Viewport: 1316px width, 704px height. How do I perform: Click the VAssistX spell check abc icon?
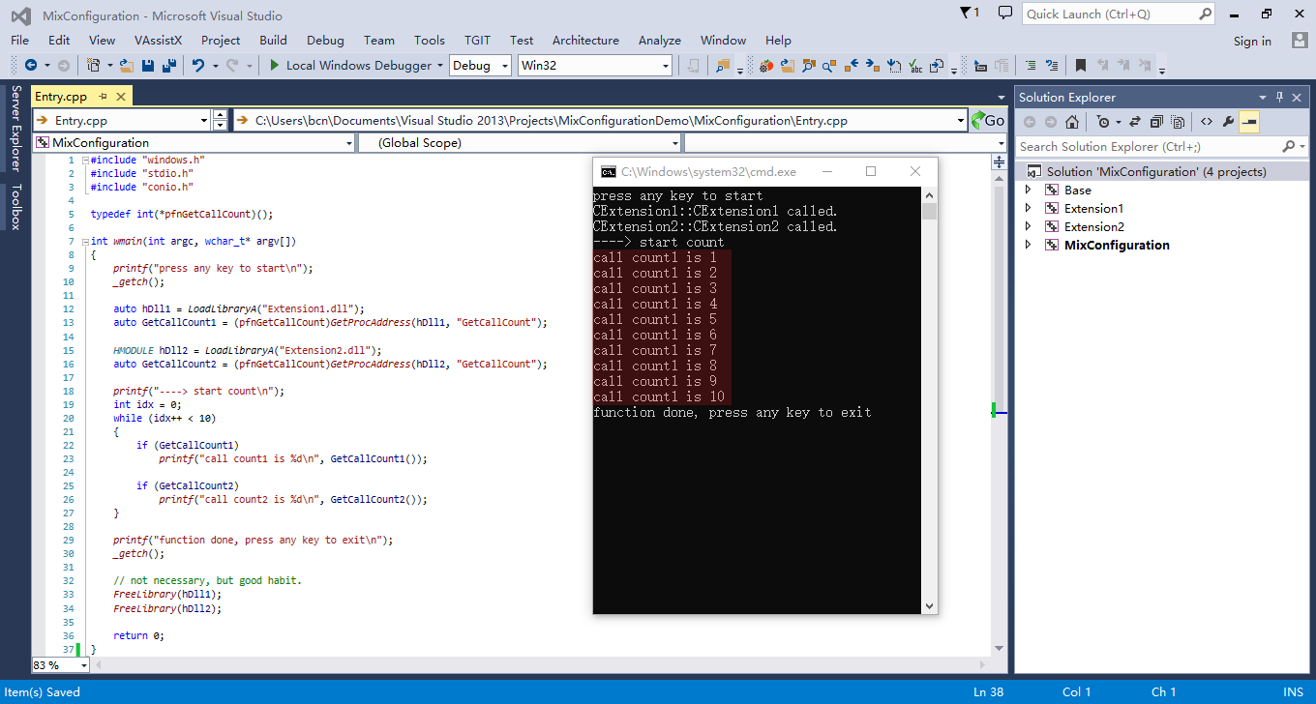pos(915,66)
